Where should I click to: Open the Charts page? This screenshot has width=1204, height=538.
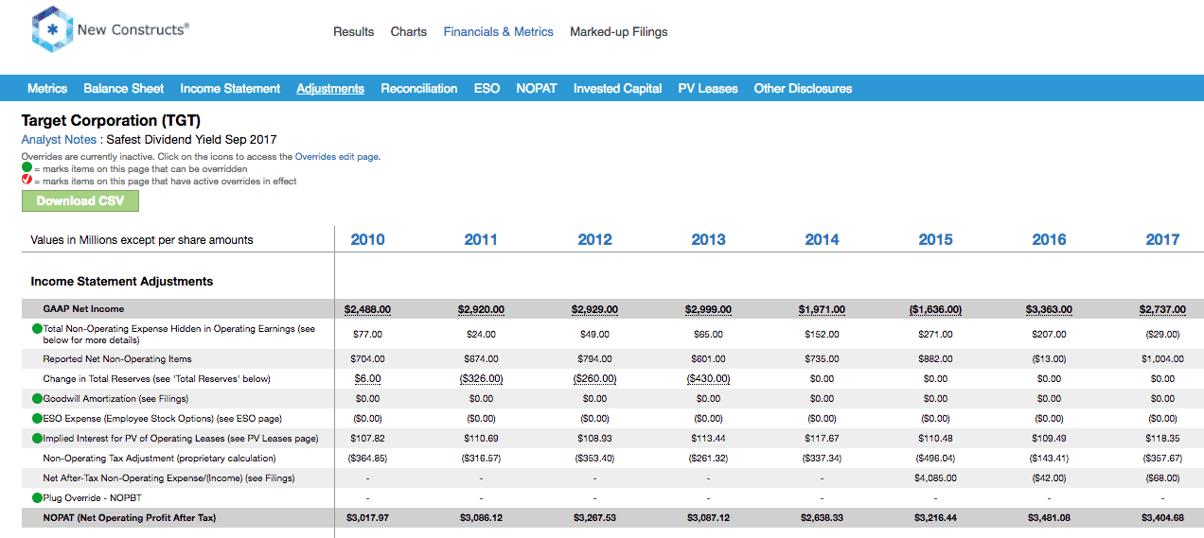pyautogui.click(x=409, y=31)
